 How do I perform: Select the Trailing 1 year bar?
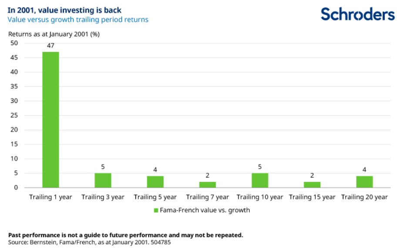point(50,120)
